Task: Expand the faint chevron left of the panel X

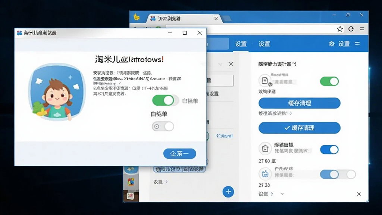Action: (x=220, y=64)
